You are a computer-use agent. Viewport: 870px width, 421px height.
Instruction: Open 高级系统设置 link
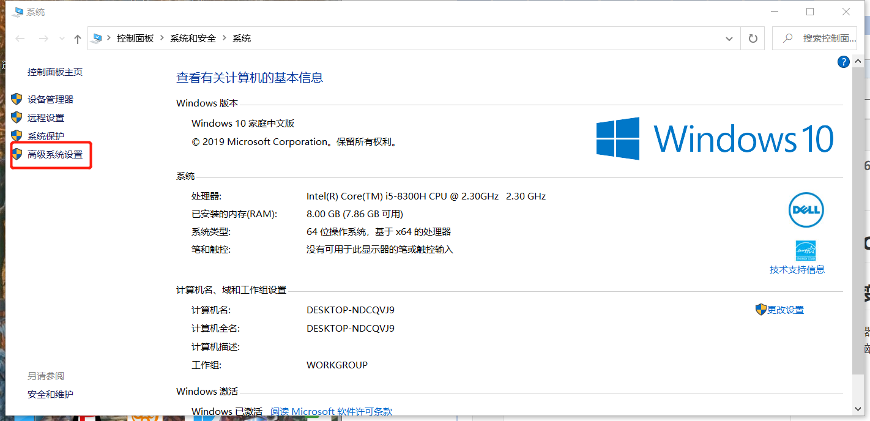pos(55,154)
